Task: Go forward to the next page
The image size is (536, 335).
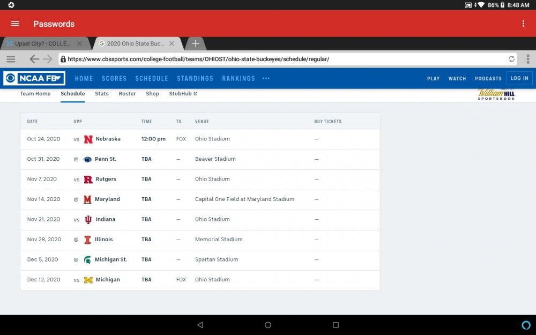Action: coord(48,59)
